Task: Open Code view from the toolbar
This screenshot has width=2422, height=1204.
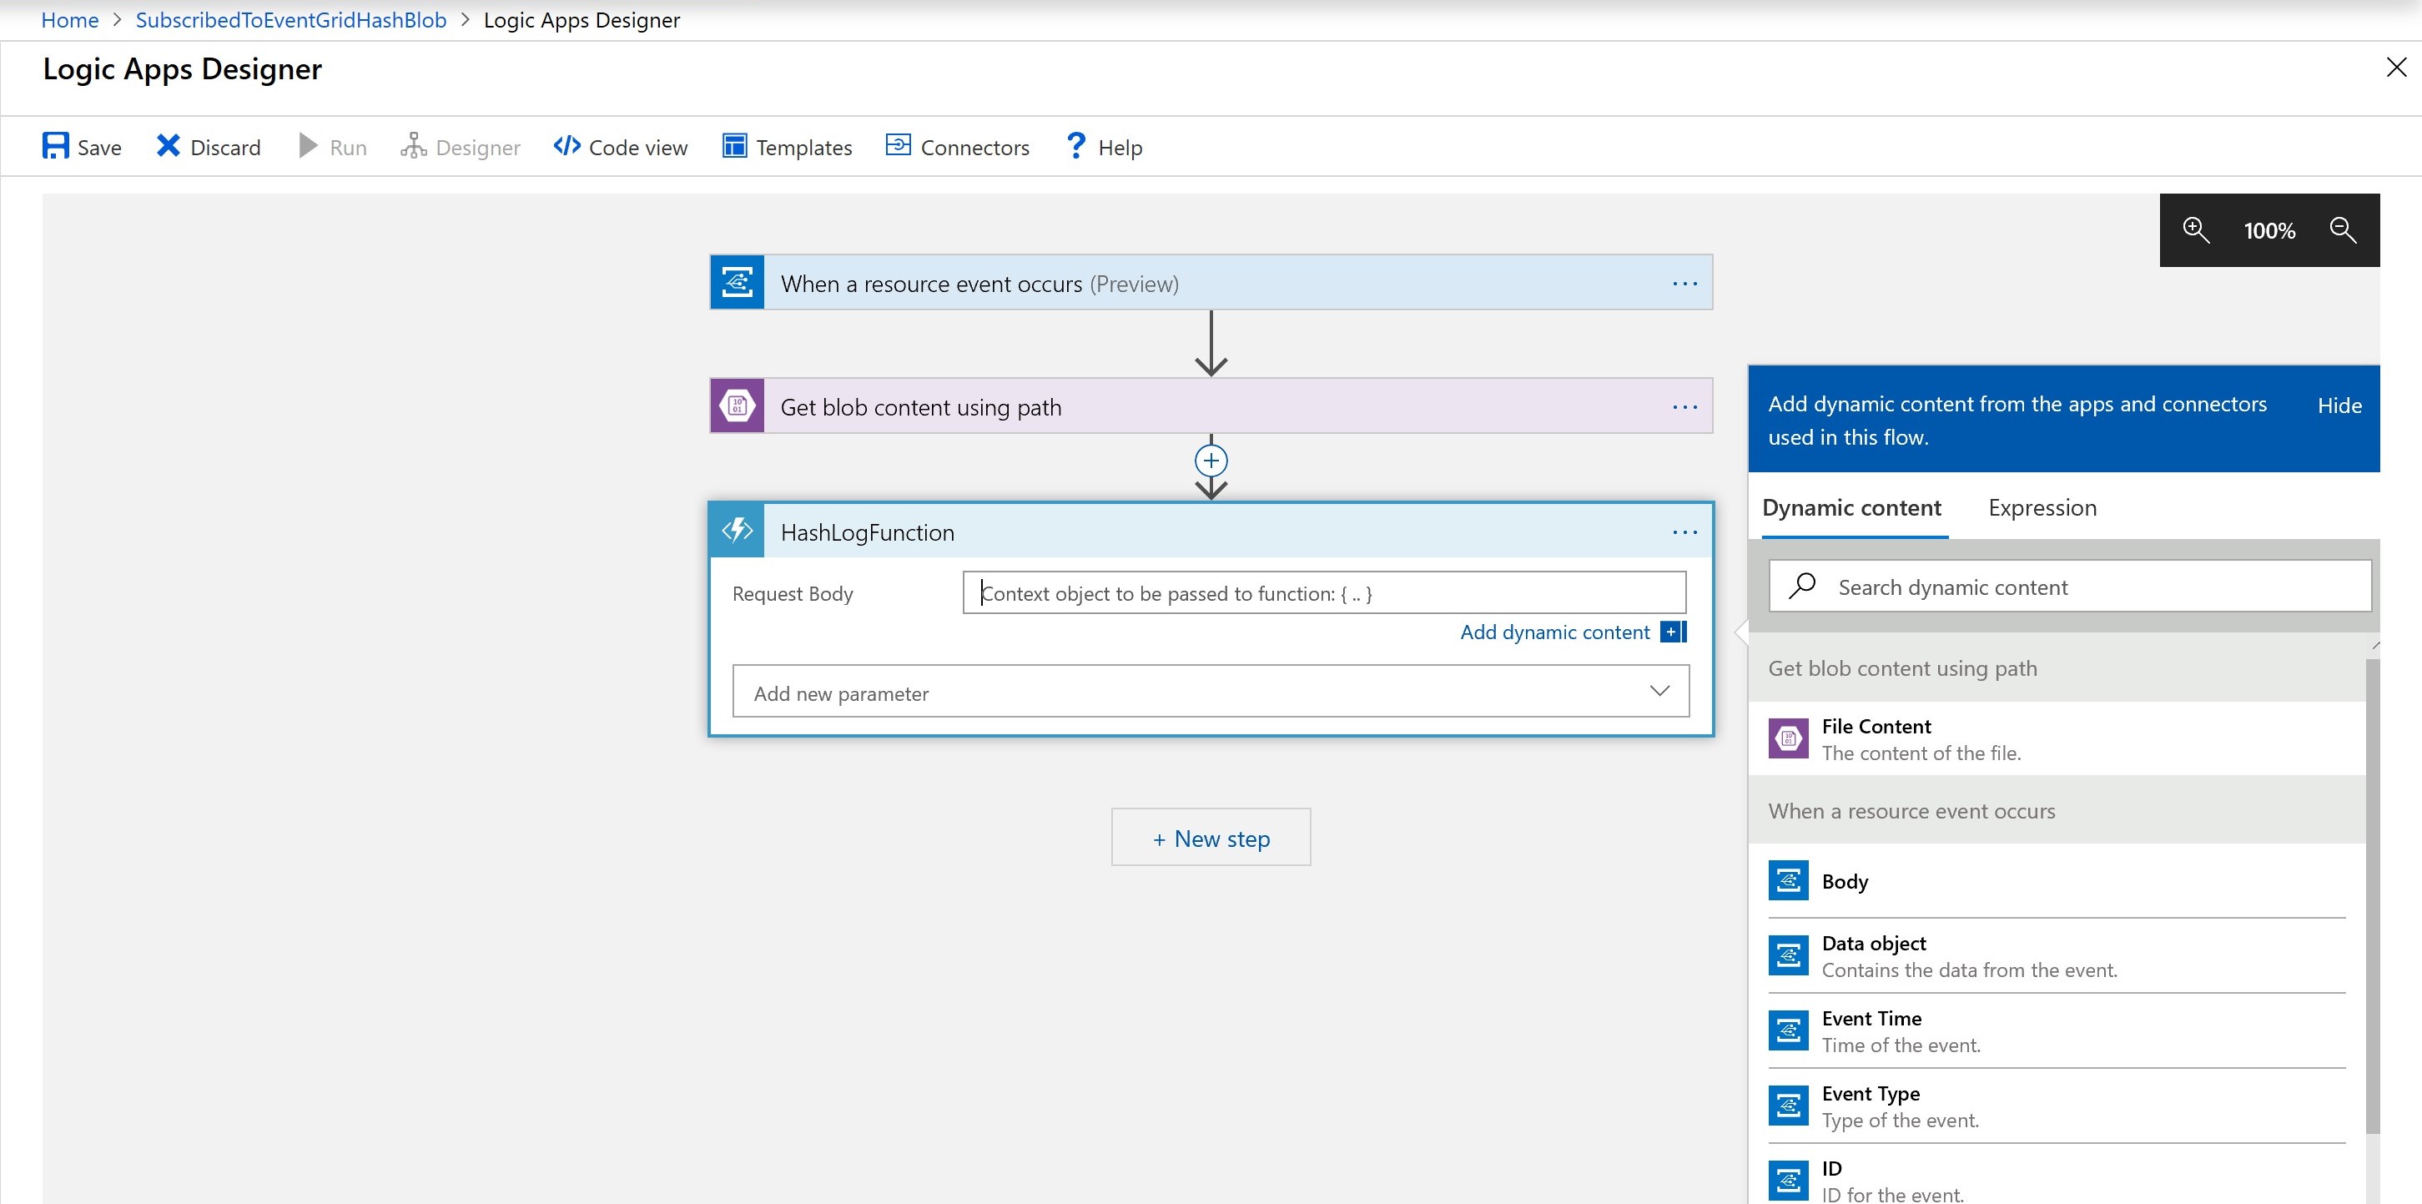Action: (x=621, y=147)
